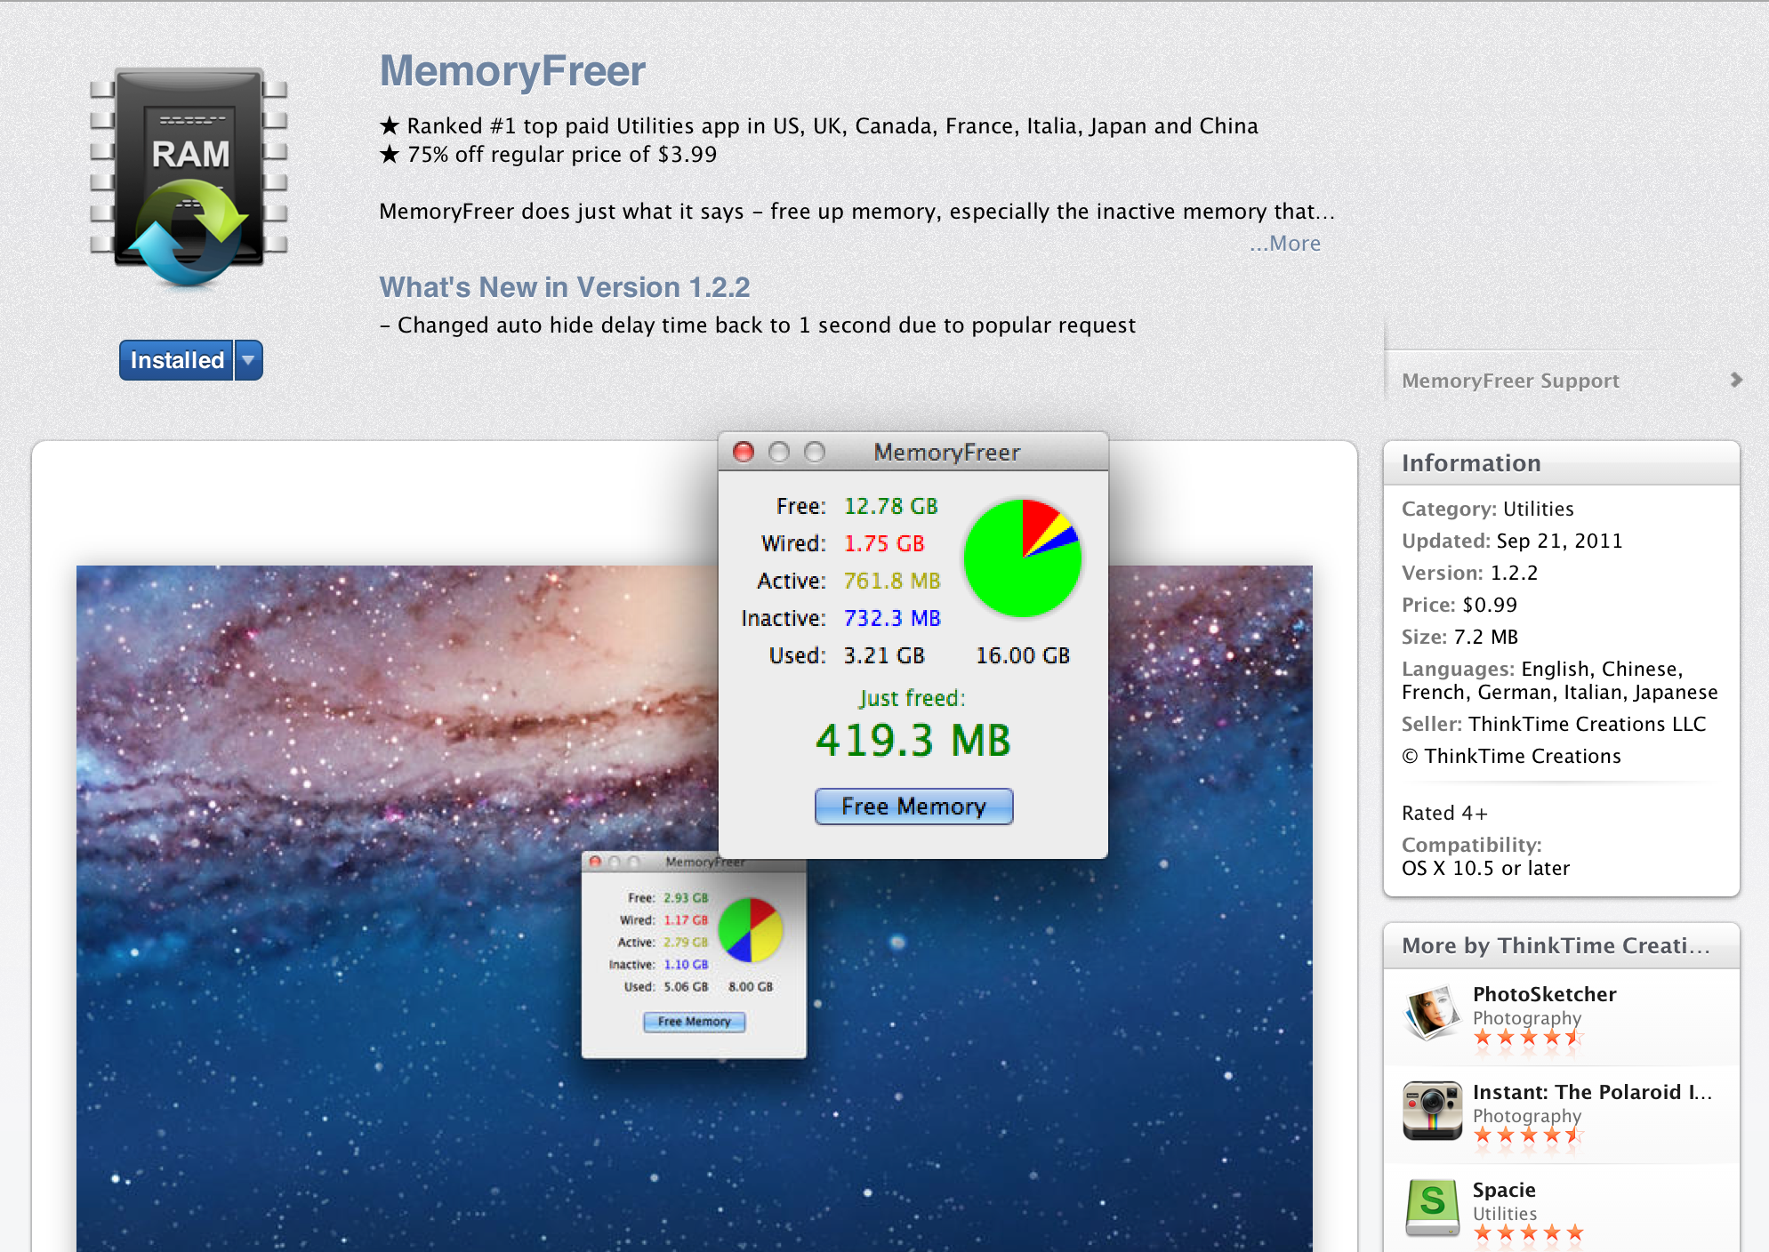Open the Instant Polaroid camera icon
The height and width of the screenshot is (1252, 1769).
pos(1431,1110)
